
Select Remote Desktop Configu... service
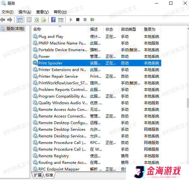point(63,123)
